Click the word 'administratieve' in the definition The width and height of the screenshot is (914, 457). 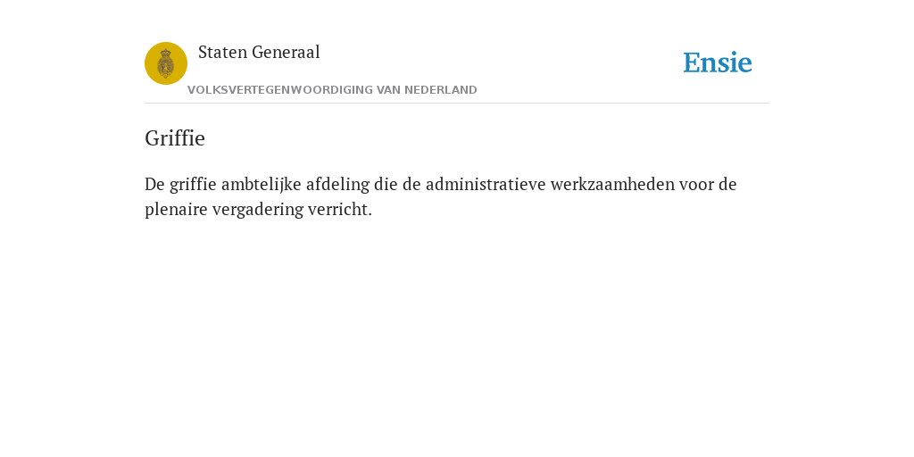click(486, 184)
